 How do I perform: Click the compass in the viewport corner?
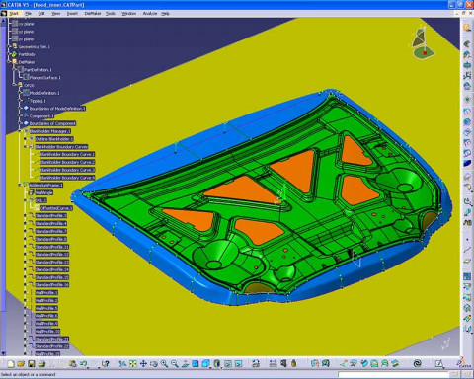click(423, 43)
